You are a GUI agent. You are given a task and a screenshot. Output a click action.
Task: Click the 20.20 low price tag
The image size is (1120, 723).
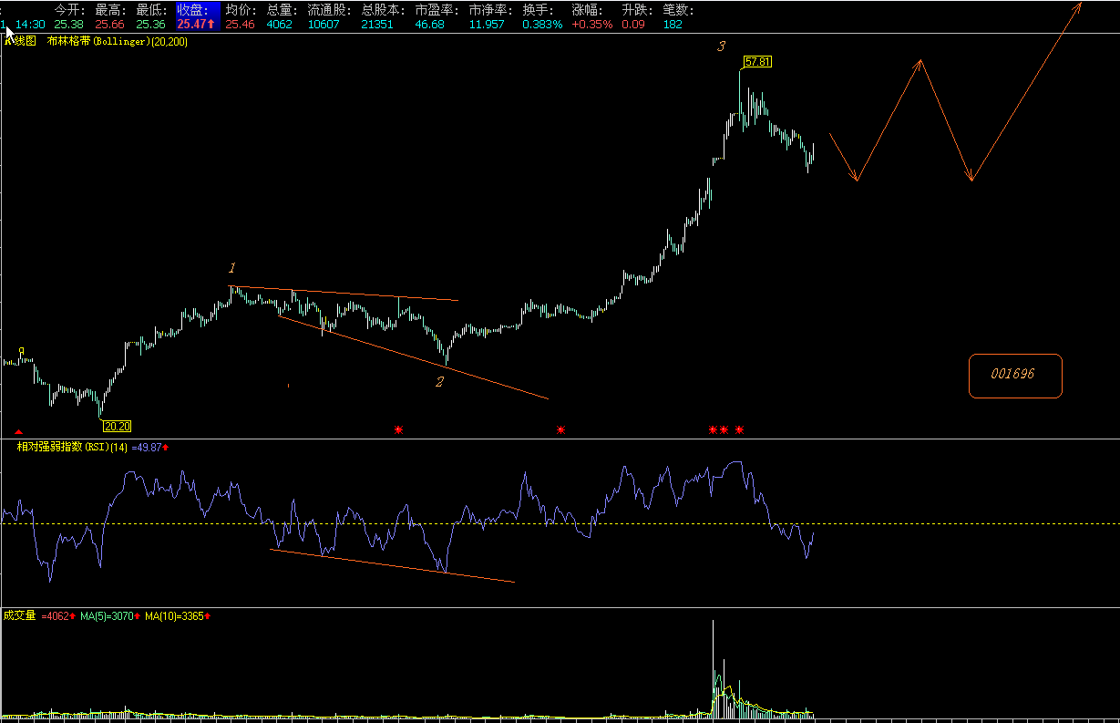(x=117, y=426)
